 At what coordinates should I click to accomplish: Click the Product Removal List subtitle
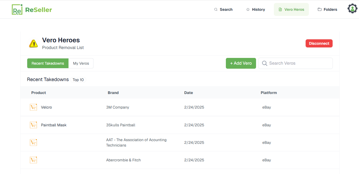pyautogui.click(x=63, y=48)
